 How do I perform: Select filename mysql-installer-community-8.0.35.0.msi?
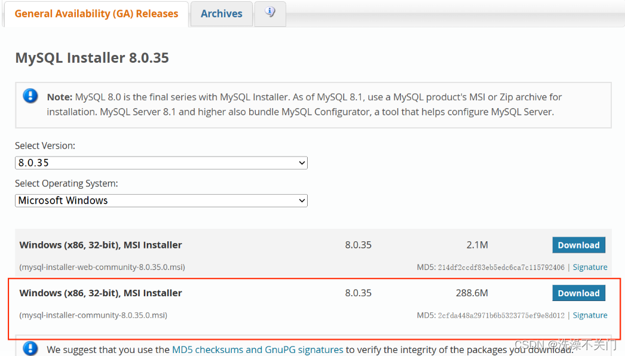[x=93, y=315]
